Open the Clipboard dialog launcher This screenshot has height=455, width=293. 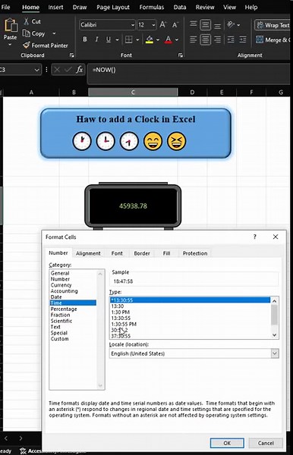(x=71, y=55)
